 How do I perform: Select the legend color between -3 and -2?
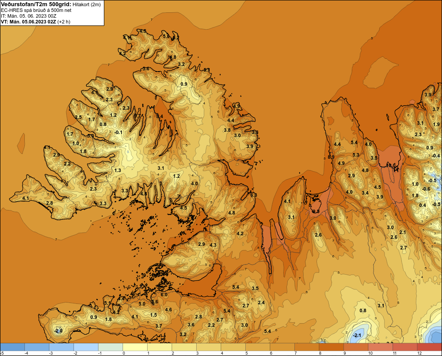click(x=61, y=347)
